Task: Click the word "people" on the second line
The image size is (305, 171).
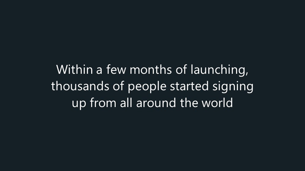Action: [x=147, y=87]
